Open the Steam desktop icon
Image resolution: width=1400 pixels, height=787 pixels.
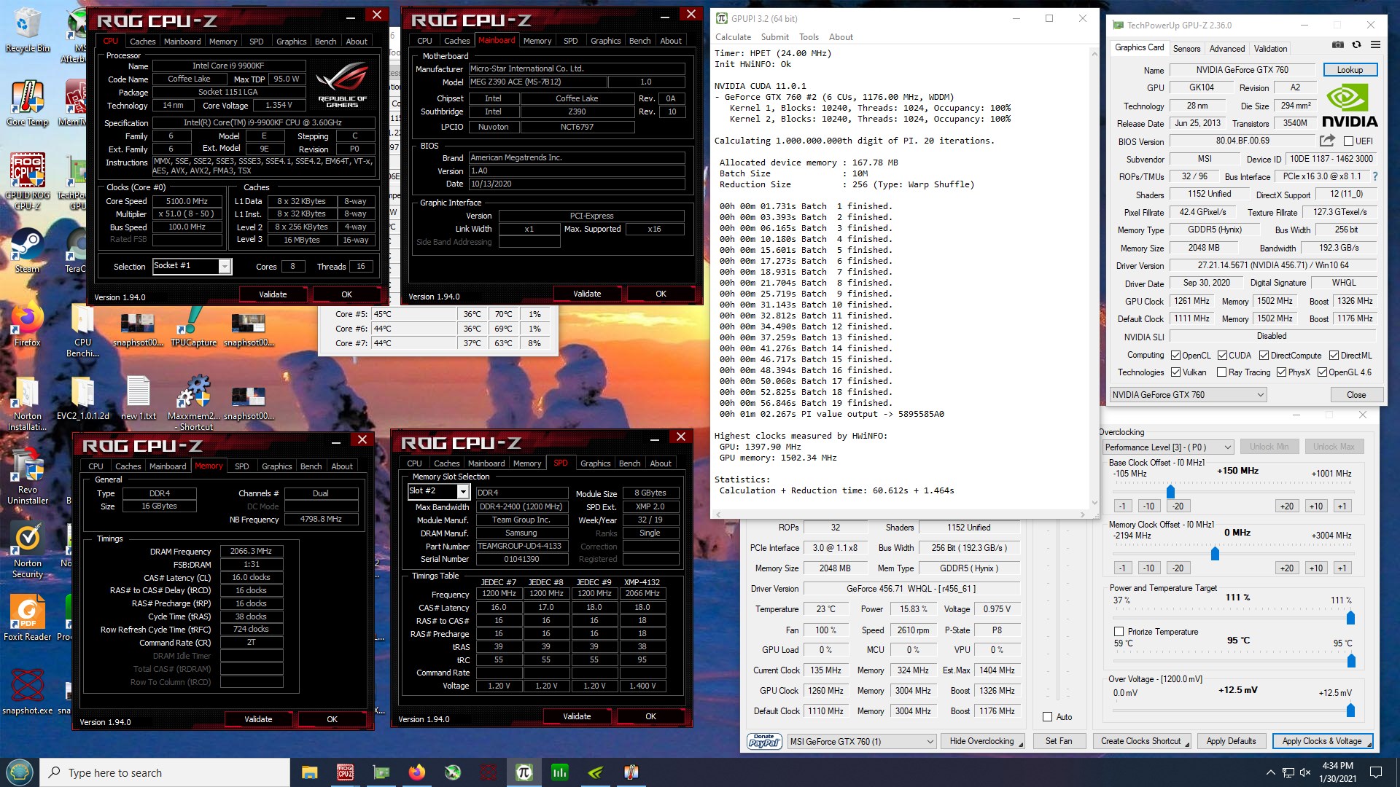(28, 251)
